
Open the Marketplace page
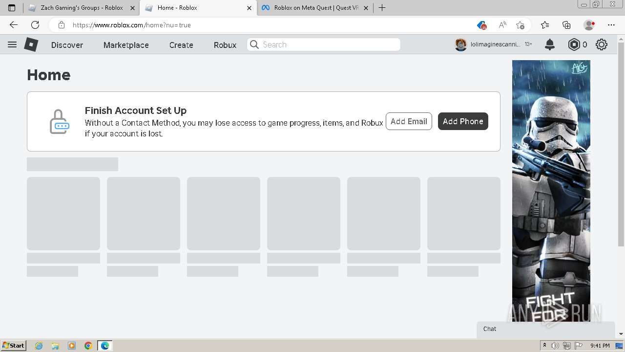point(126,45)
